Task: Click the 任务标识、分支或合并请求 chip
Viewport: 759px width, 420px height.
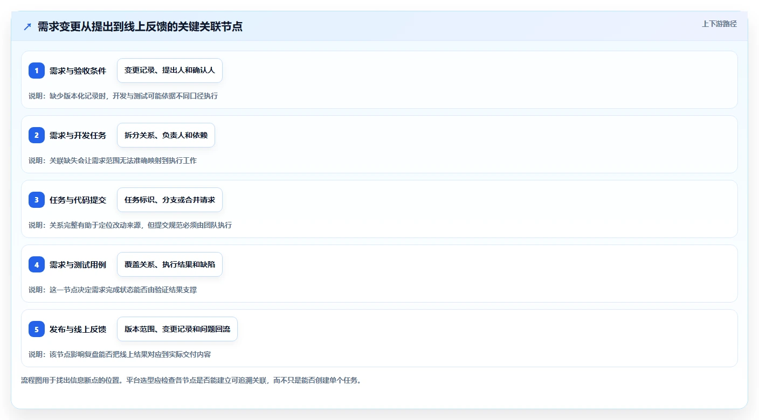Action: point(170,200)
